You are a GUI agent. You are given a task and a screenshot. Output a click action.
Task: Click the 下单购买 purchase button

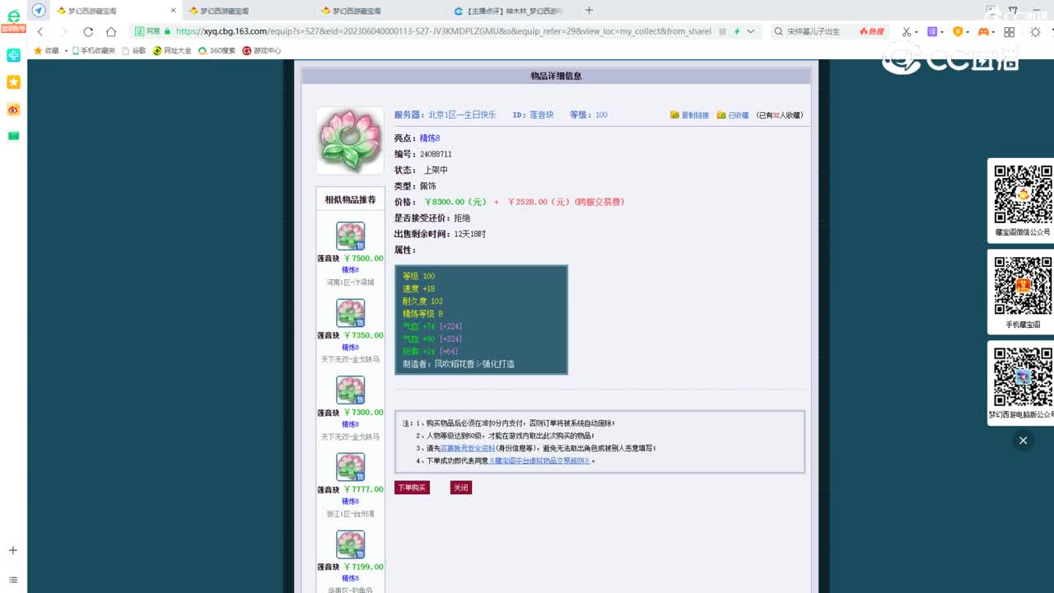coord(413,487)
